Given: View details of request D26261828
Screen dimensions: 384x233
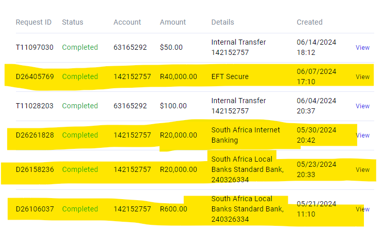Looking at the screenshot, I should [362, 135].
